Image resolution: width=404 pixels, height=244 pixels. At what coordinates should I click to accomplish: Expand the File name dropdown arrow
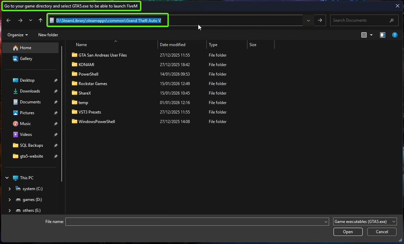click(326, 222)
